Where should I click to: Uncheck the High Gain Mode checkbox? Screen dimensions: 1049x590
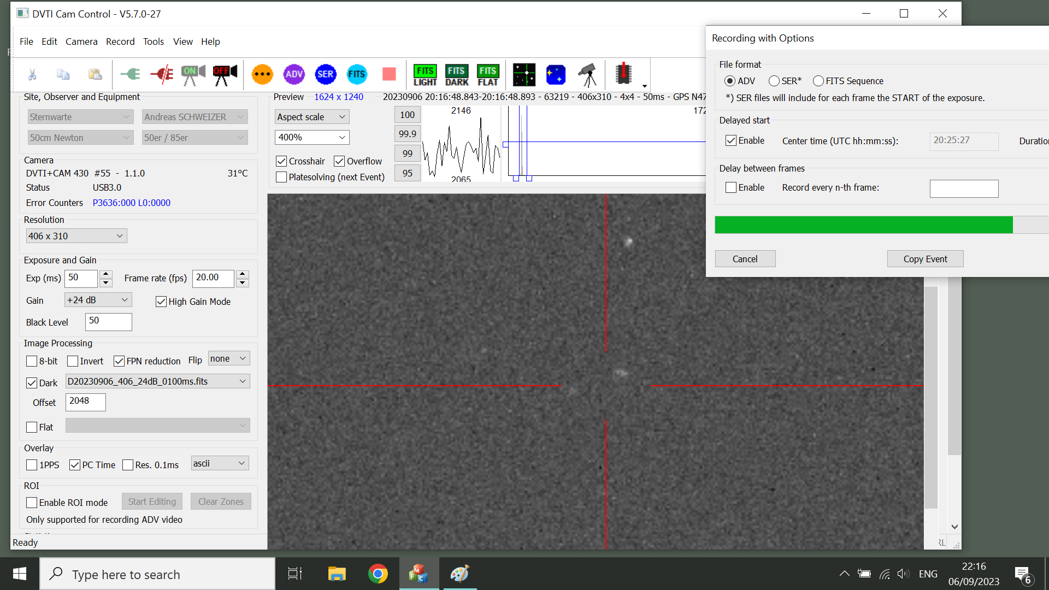(161, 302)
